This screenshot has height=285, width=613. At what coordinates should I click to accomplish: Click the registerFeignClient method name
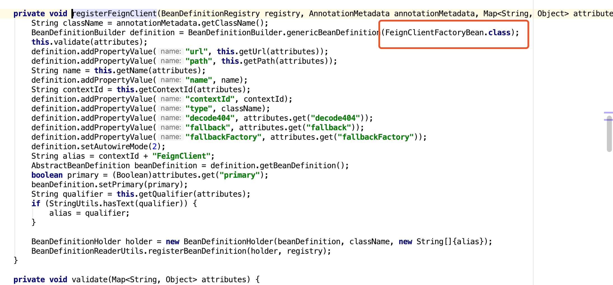point(114,13)
